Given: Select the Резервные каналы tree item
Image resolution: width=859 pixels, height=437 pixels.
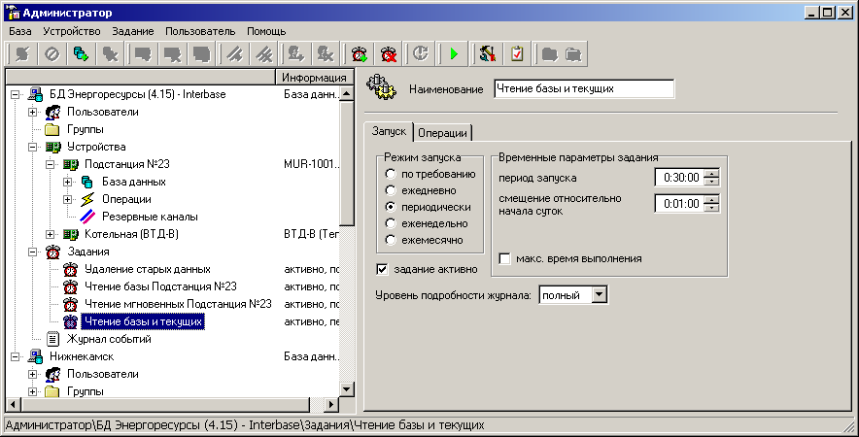Looking at the screenshot, I should point(150,217).
